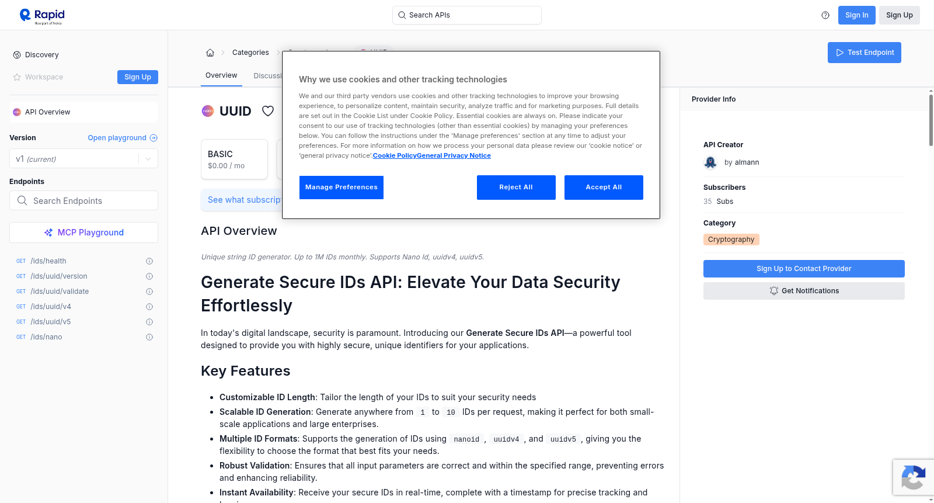
Task: Focus the Search Endpoints field
Action: [83, 200]
